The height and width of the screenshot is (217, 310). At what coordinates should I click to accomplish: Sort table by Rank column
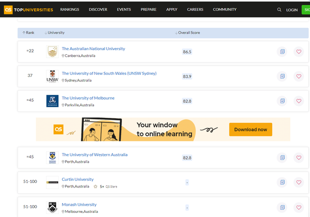coord(28,33)
